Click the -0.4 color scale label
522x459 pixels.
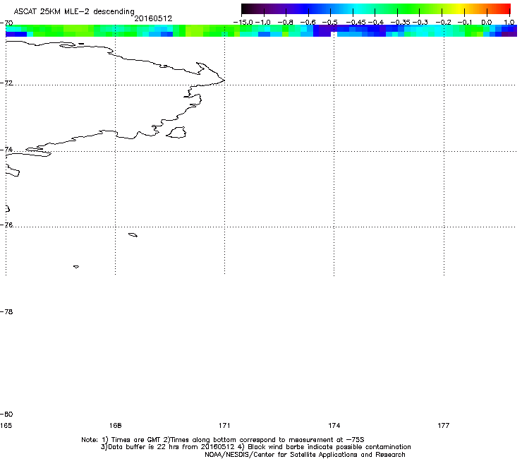[x=375, y=23]
